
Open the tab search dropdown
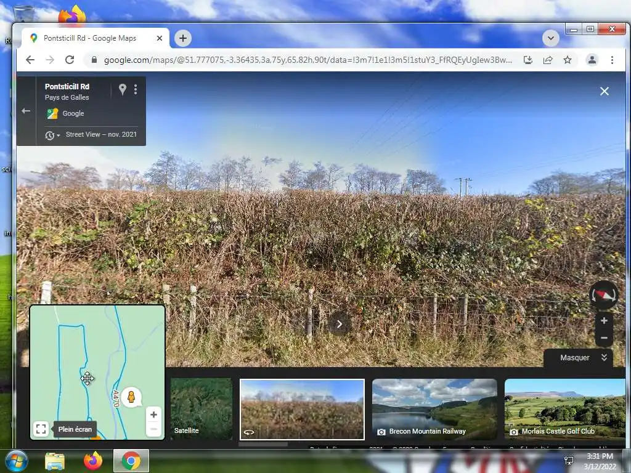550,38
